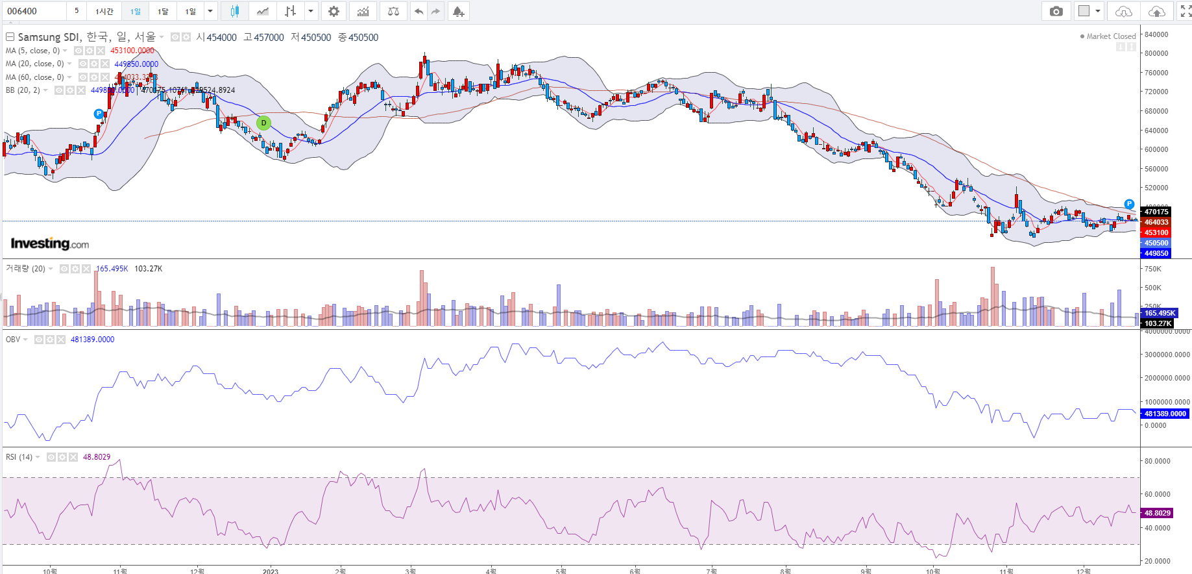
Task: Take a chart snapshot with camera icon
Action: (x=1056, y=11)
